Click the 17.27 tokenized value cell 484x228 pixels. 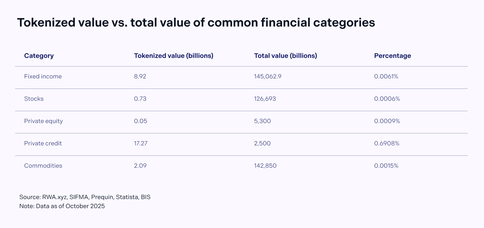[x=141, y=144]
